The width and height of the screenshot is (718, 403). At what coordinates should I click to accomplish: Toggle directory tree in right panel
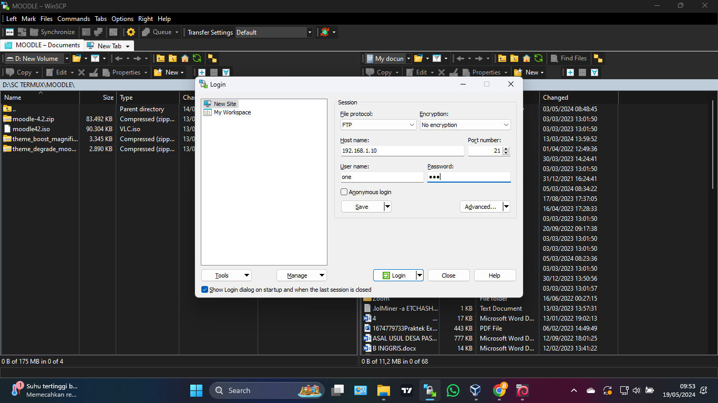tap(598, 58)
